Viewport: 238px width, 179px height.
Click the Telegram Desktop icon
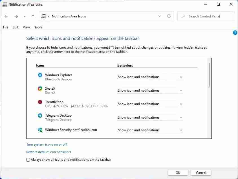click(39, 115)
